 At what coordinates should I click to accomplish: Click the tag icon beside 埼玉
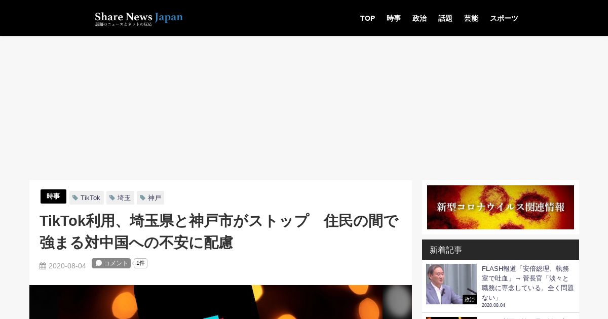click(112, 198)
